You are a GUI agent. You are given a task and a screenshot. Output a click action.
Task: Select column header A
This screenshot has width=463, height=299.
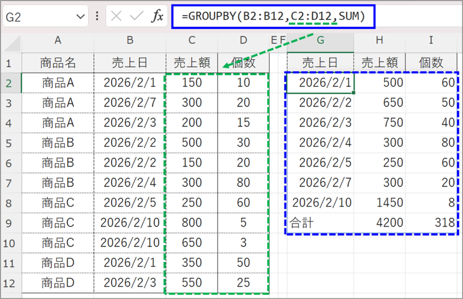(58, 41)
